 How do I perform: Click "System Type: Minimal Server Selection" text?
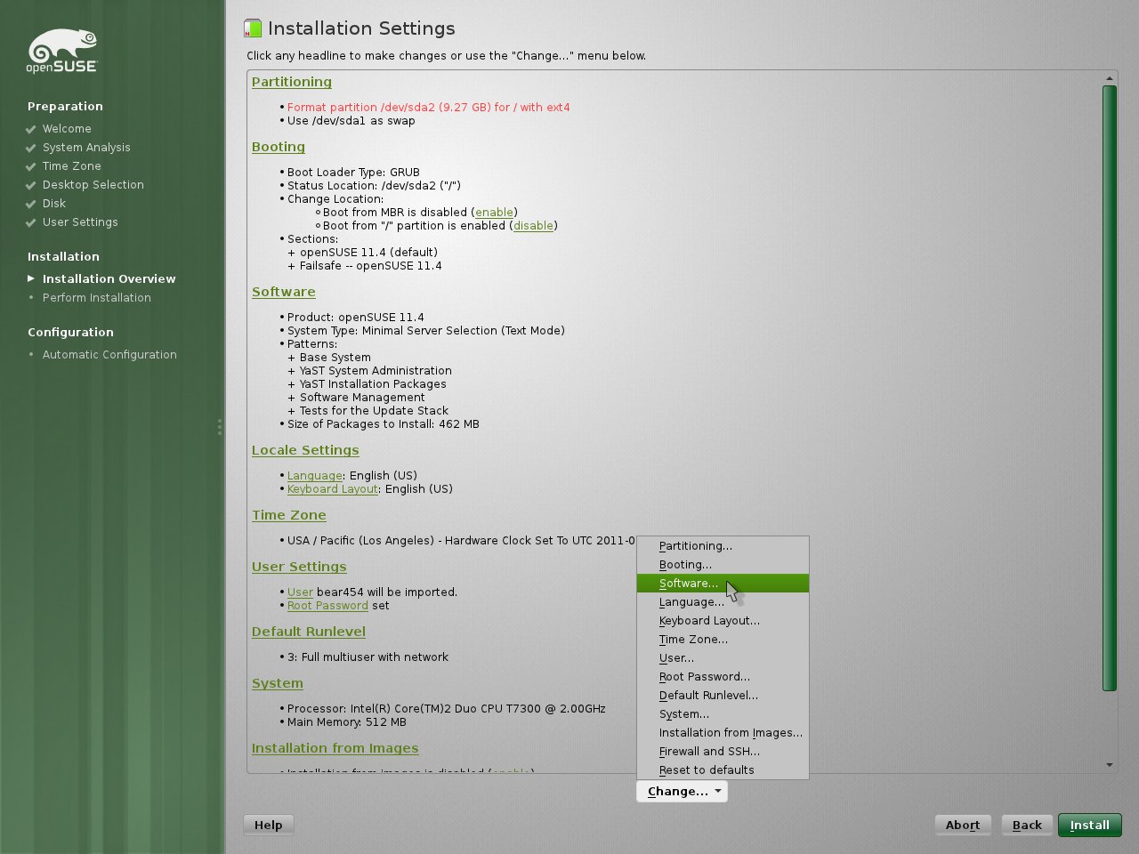(x=426, y=331)
